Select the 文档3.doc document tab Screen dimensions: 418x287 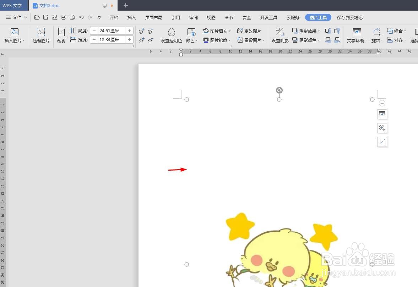73,5
